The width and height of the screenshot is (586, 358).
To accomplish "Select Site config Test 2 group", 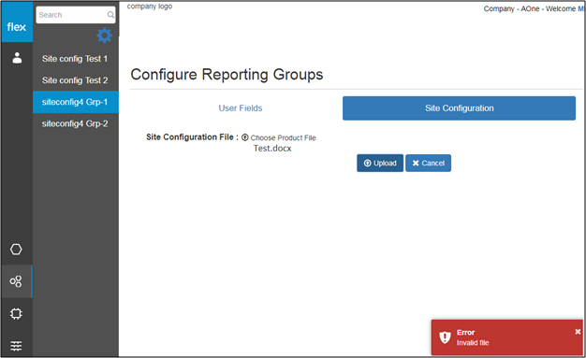I will pyautogui.click(x=75, y=80).
